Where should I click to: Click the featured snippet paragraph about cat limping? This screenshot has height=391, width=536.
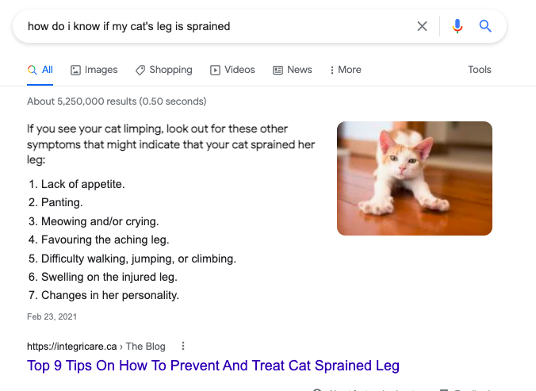click(x=170, y=144)
